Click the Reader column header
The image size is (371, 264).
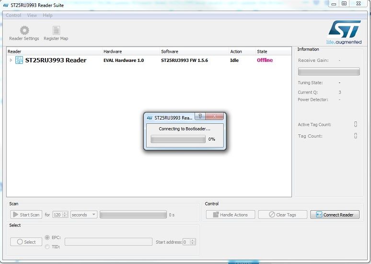55,51
